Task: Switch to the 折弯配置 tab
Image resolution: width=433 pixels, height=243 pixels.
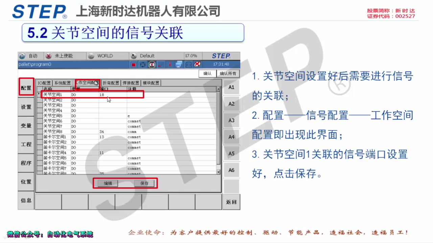Action: (x=111, y=83)
